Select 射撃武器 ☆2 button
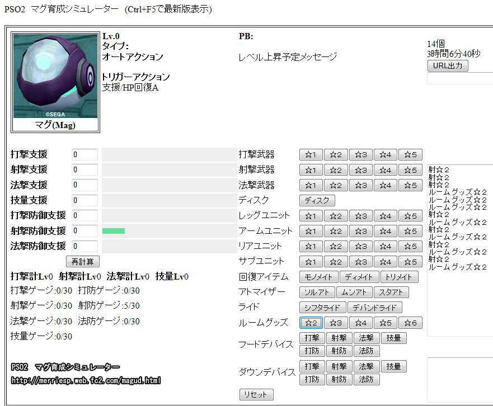The image size is (493, 406). coord(336,170)
